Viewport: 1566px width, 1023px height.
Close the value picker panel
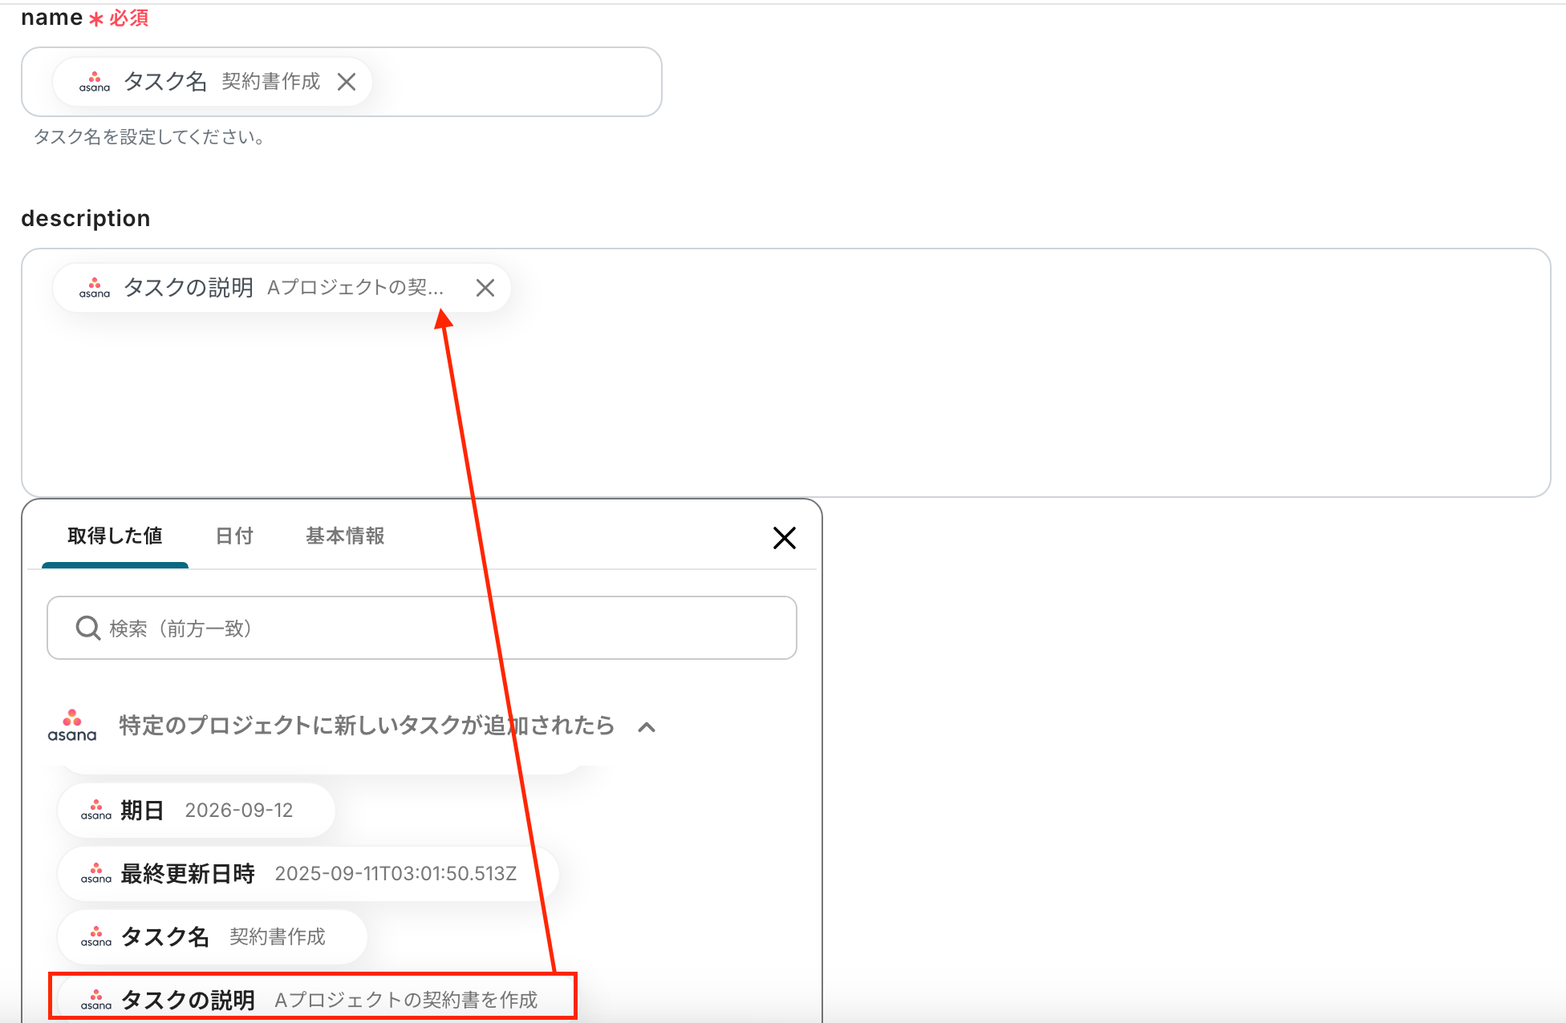tap(784, 538)
